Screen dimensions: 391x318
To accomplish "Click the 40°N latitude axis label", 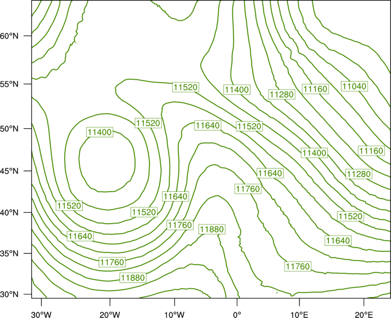I will (x=9, y=213).
